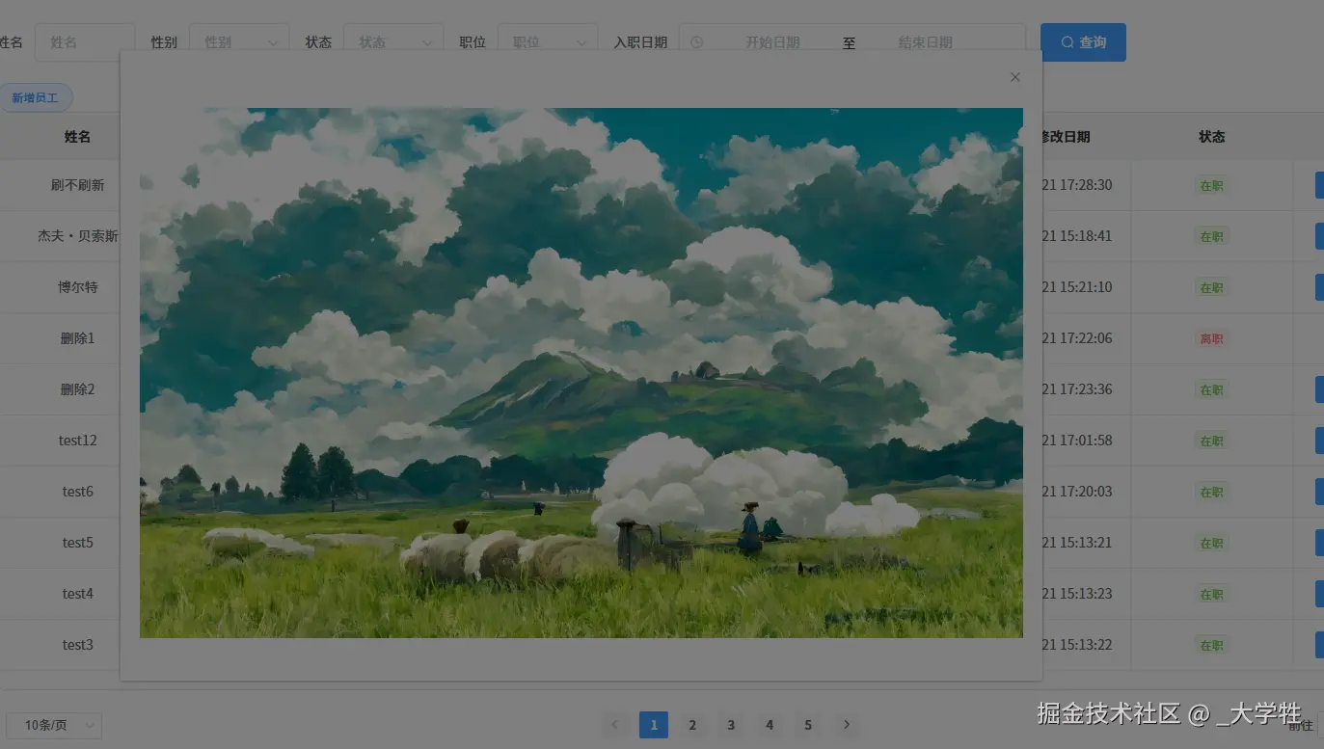Click the 杰夫・贝索斯 name cell

[x=78, y=236]
